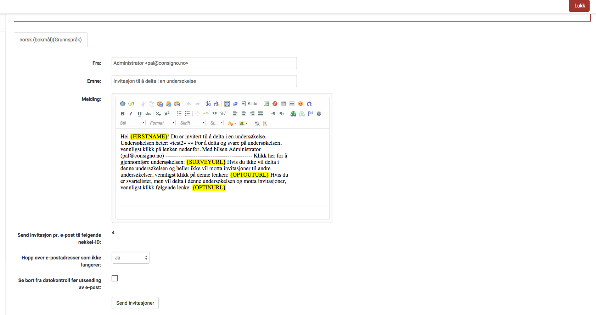596x315 pixels.
Task: Click the Send invitasjoner button
Action: click(135, 303)
